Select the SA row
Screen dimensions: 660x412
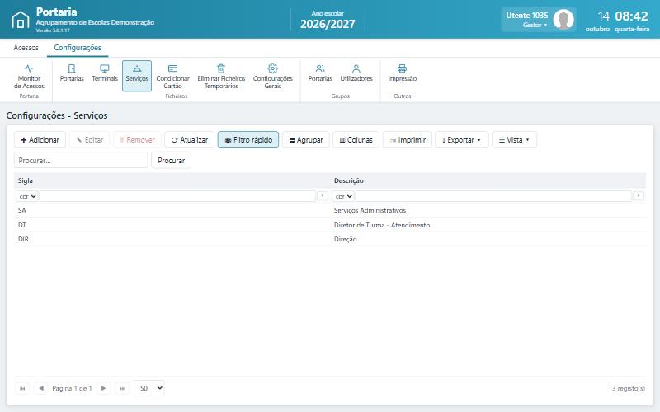330,210
